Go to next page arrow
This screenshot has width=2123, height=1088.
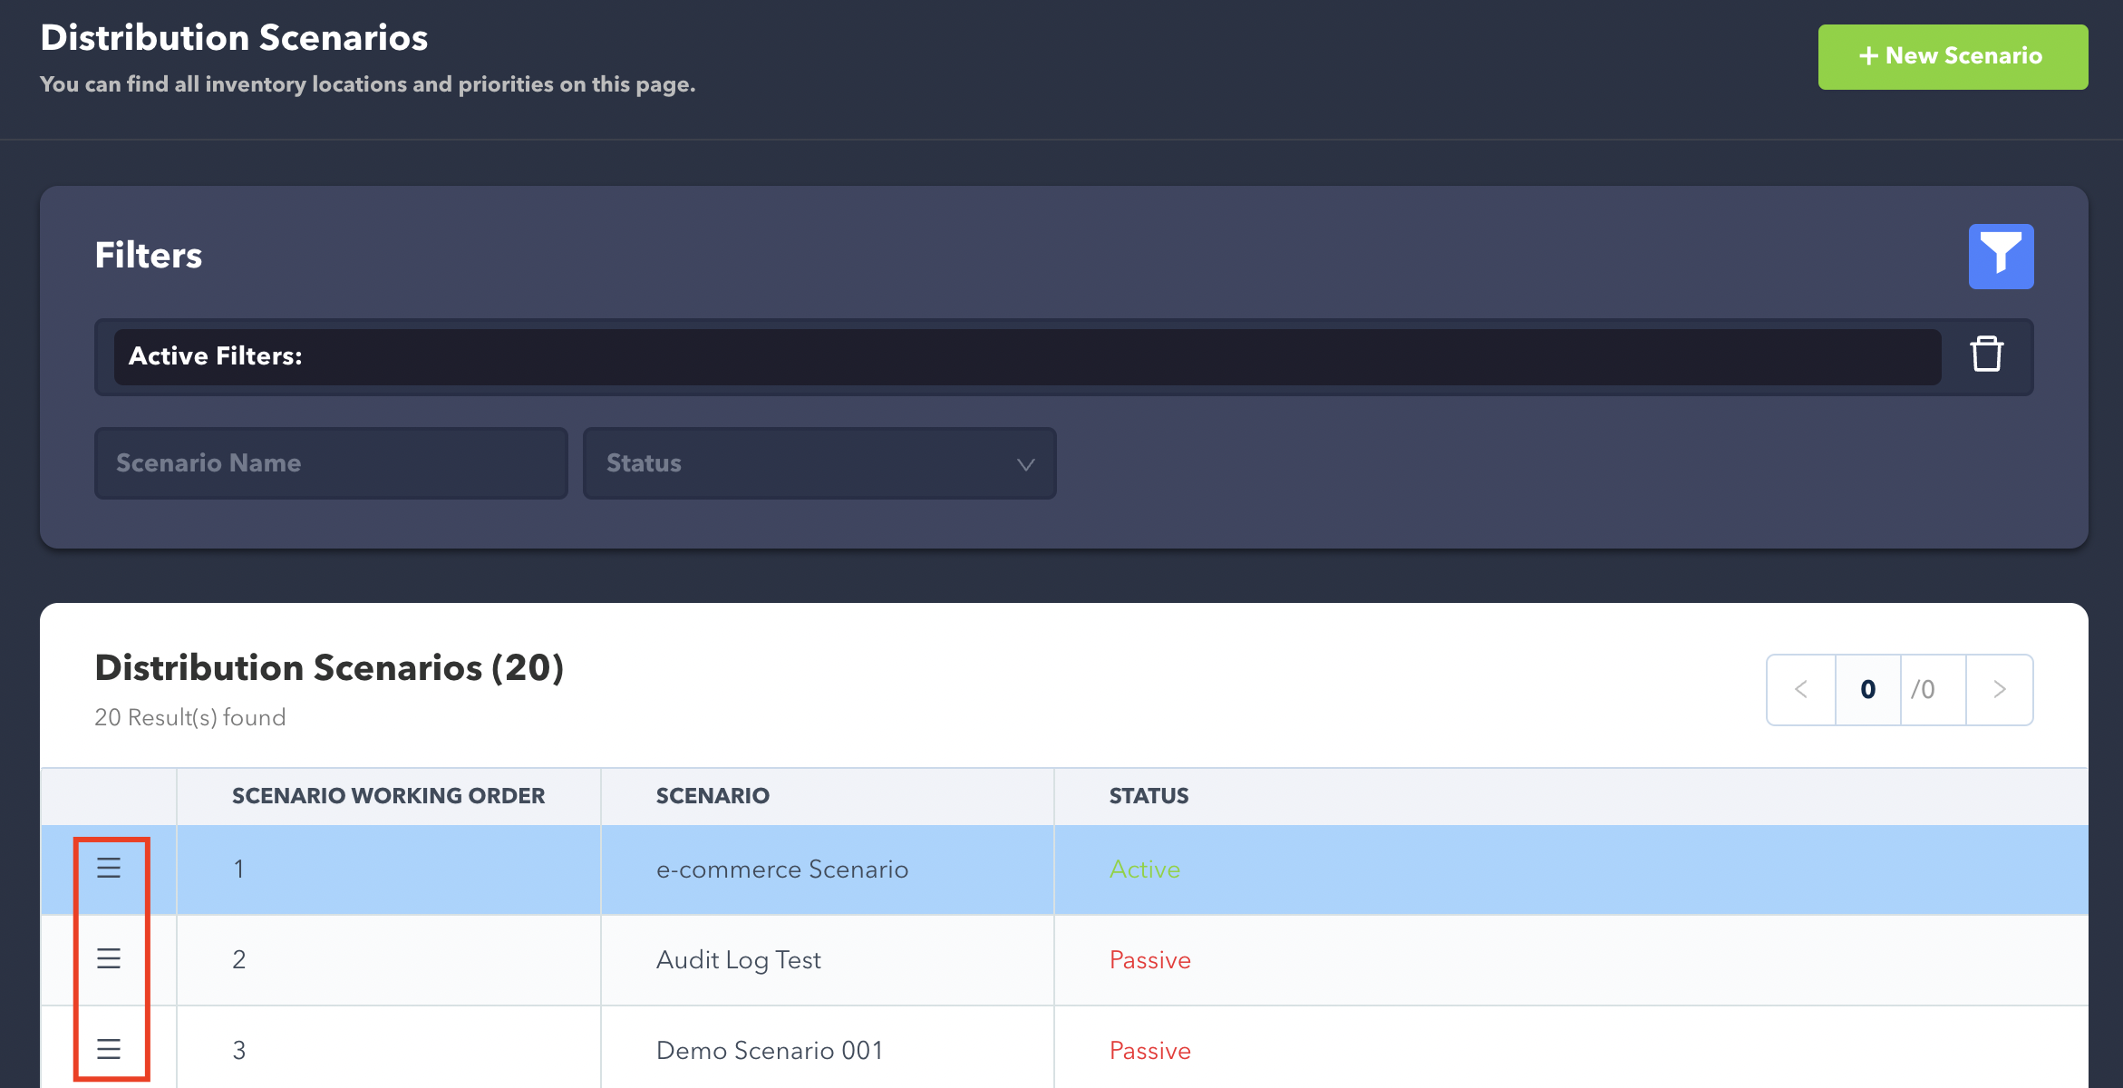click(x=1999, y=690)
